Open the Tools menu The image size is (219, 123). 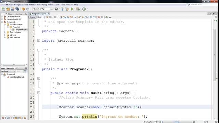point(63,5)
